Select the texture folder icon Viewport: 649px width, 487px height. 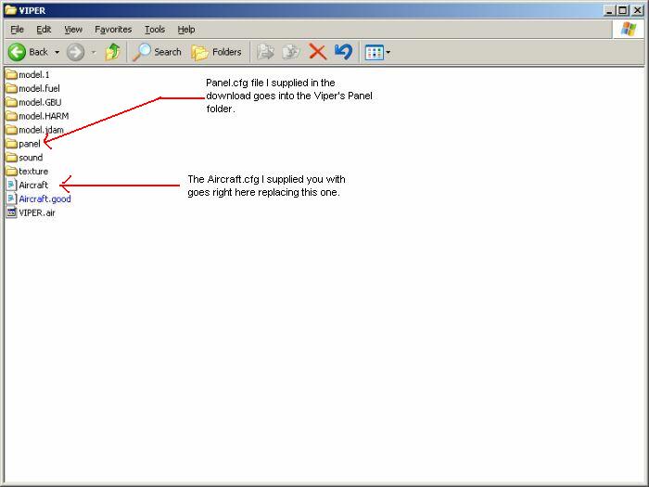tap(11, 171)
